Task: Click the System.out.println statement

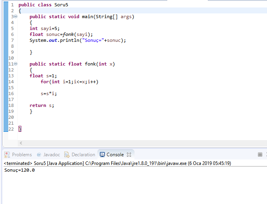Action: pos(78,40)
